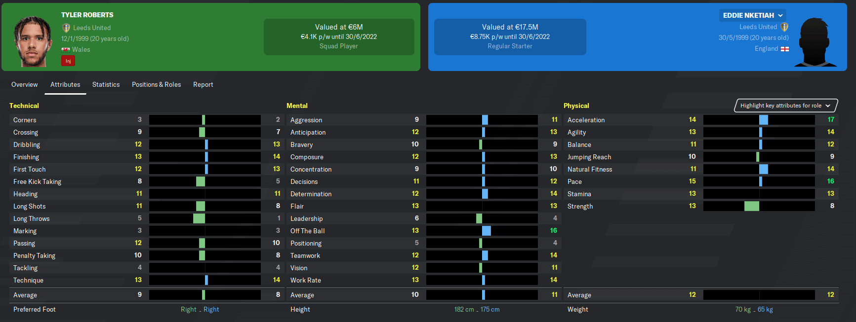Switch to the Overview tab

tap(25, 84)
